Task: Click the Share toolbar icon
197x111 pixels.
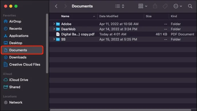Action: click(x=155, y=6)
